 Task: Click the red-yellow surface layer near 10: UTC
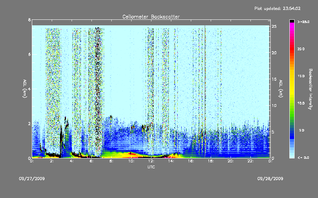(x=130, y=155)
